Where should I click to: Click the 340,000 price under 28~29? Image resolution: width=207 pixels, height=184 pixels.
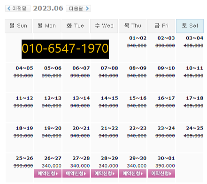coord(108,166)
